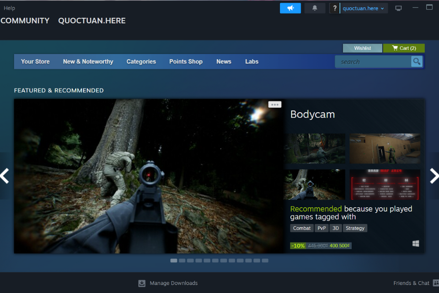This screenshot has height=293, width=439.
Task: Go to previous featured game with left arrow
Action: tap(5, 176)
